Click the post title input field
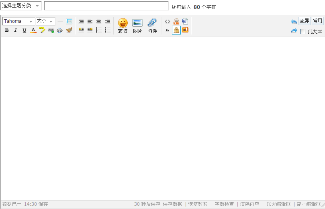The height and width of the screenshot is (209, 325). tap(106, 6)
